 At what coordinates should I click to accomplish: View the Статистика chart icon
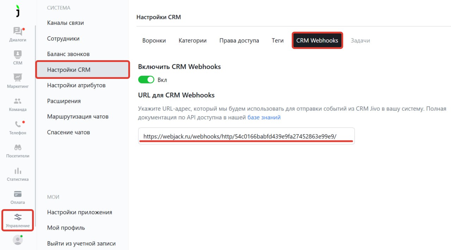tap(18, 171)
